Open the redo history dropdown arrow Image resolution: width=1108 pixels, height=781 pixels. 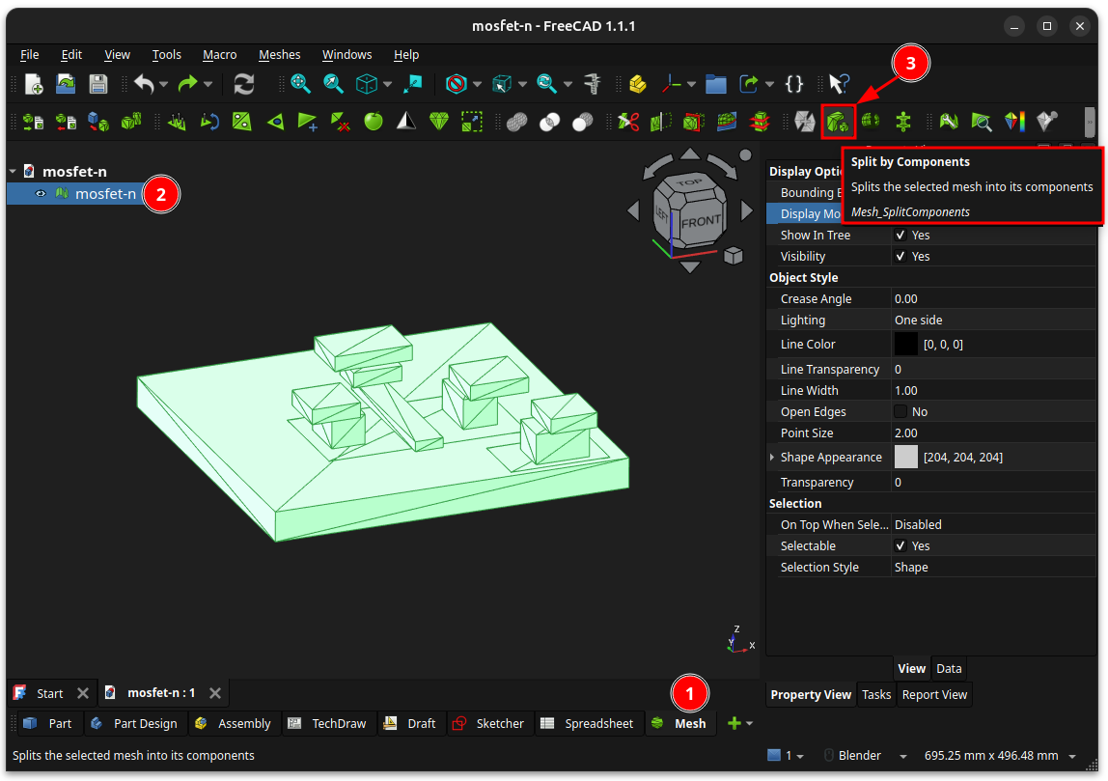tap(208, 85)
